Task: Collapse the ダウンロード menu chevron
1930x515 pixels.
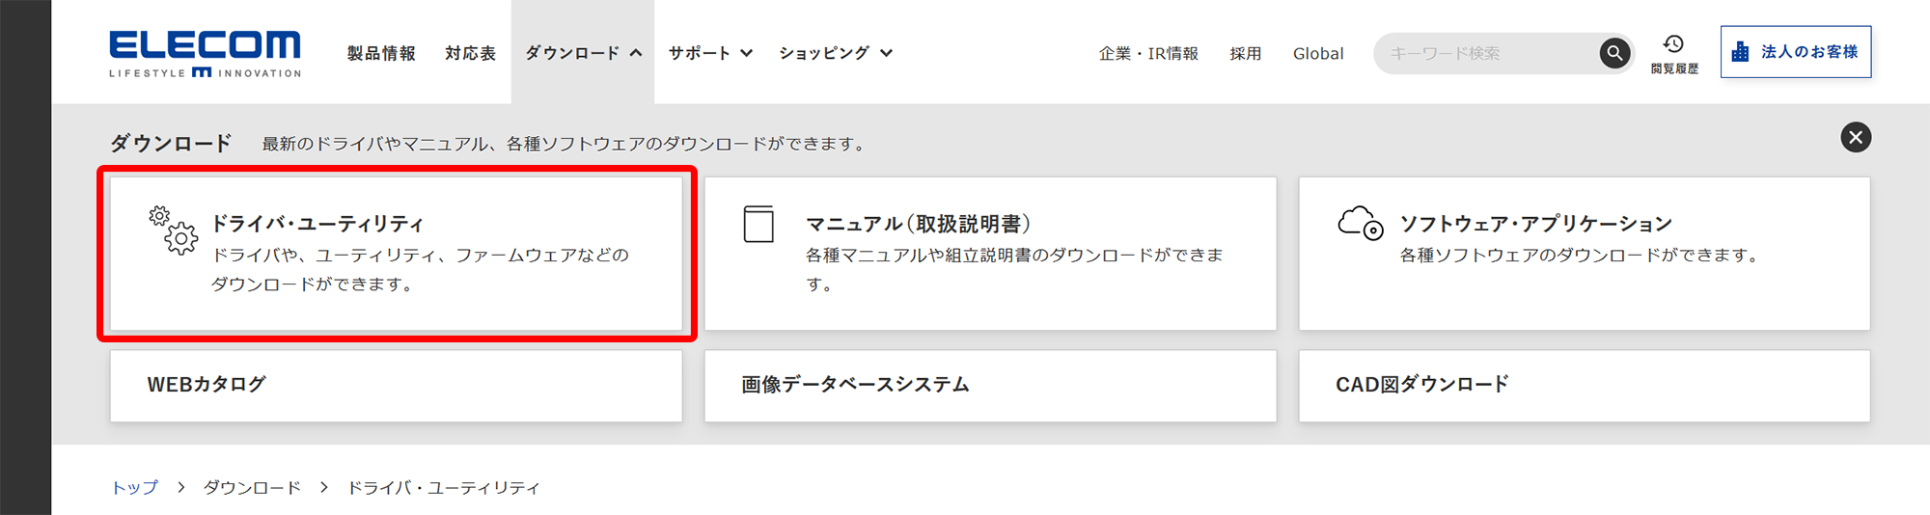Action: point(636,53)
